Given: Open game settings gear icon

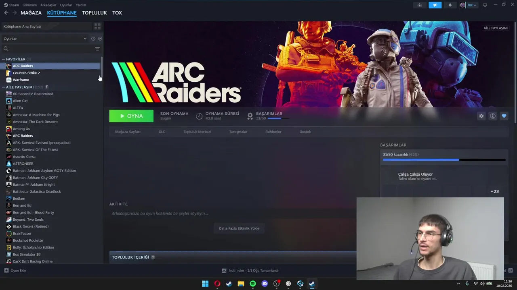Looking at the screenshot, I should point(481,116).
